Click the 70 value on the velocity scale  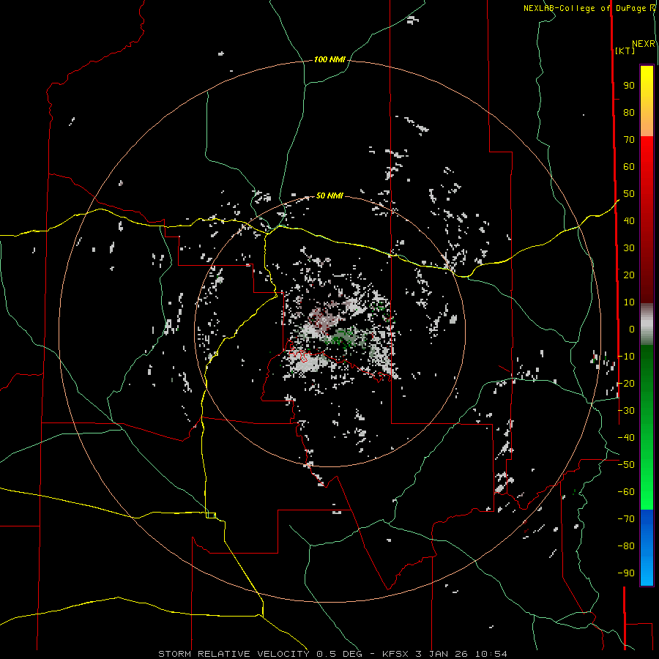629,140
